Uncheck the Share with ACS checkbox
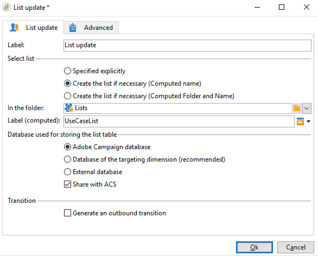This screenshot has height=256, width=318. tap(67, 184)
